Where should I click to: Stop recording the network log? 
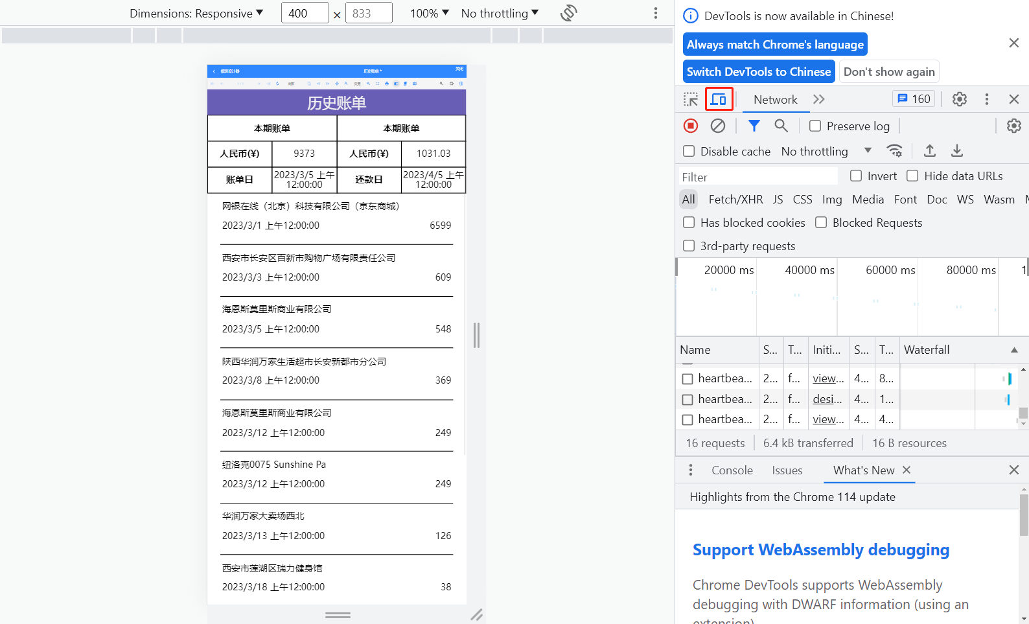[x=691, y=126]
